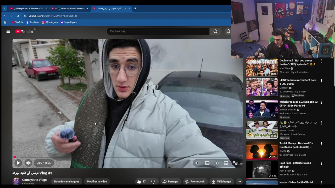Open the browser apps grid shortcut
Screen dimensions: 335x188
click(5, 22)
